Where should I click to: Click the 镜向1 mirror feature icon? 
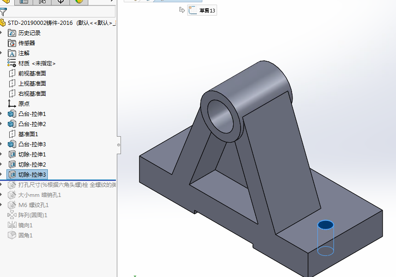tap(12, 225)
